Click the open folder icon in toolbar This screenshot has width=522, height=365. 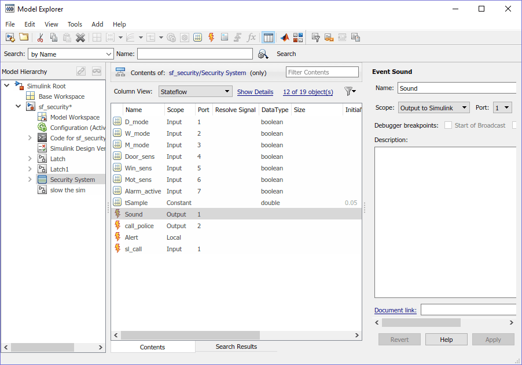click(x=24, y=38)
